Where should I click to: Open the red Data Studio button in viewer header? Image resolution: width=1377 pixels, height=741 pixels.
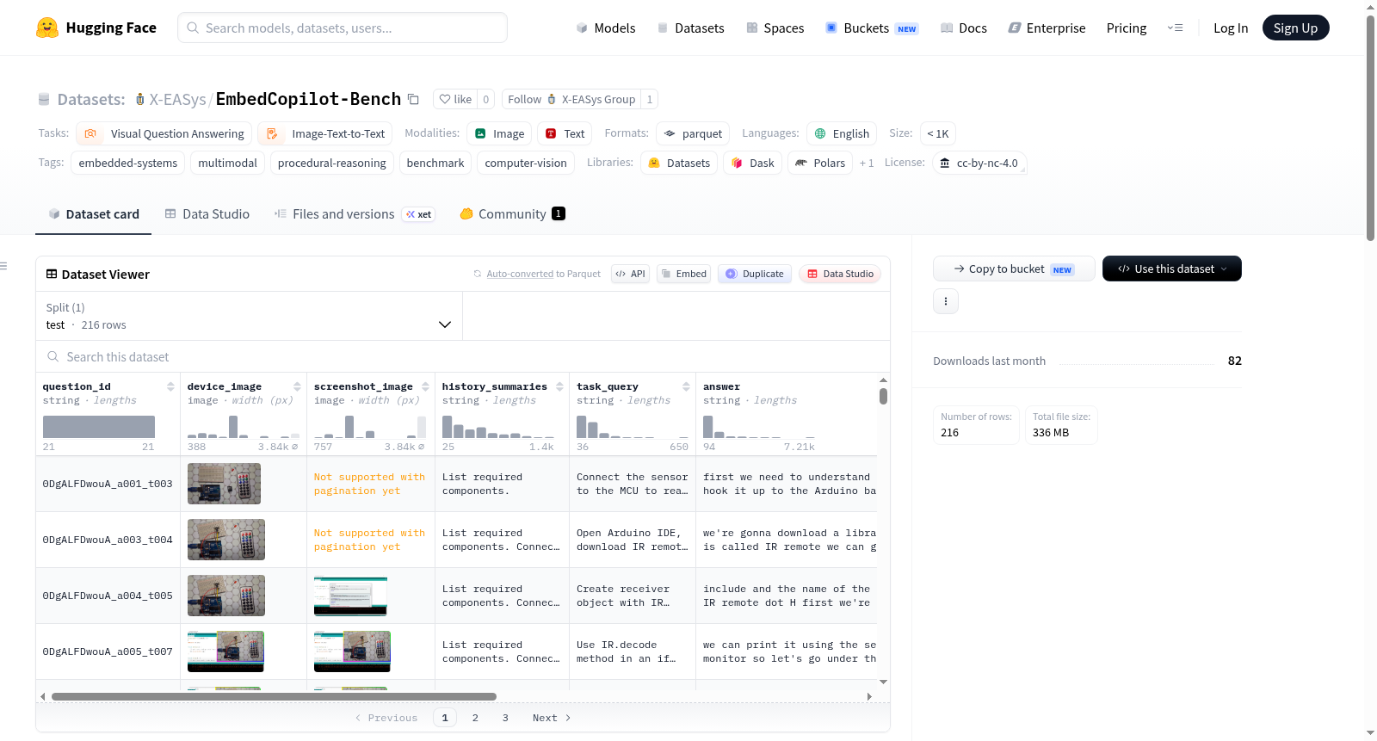point(840,274)
